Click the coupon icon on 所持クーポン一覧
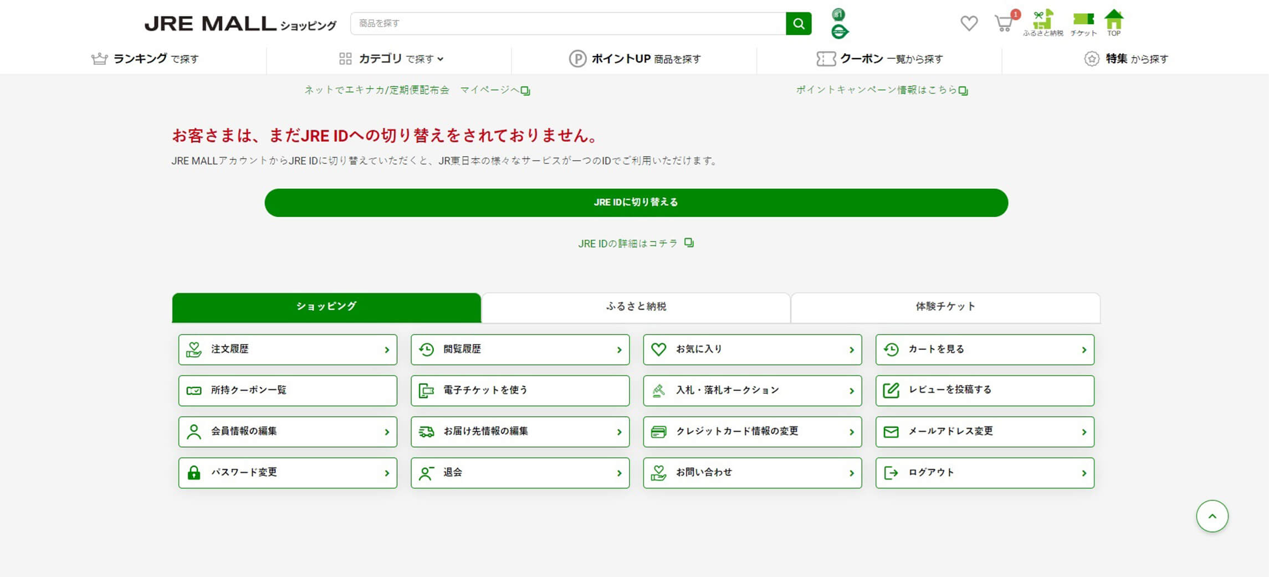Viewport: 1269px width, 577px height. (x=194, y=390)
